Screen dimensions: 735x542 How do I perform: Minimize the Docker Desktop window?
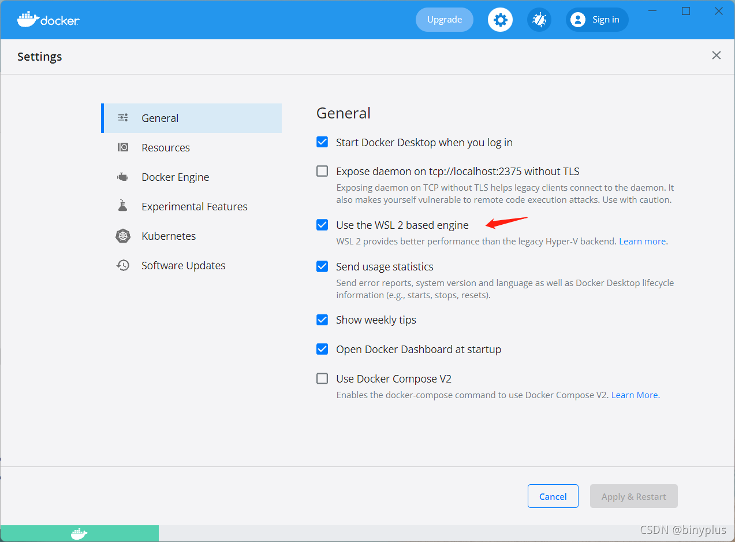click(652, 11)
